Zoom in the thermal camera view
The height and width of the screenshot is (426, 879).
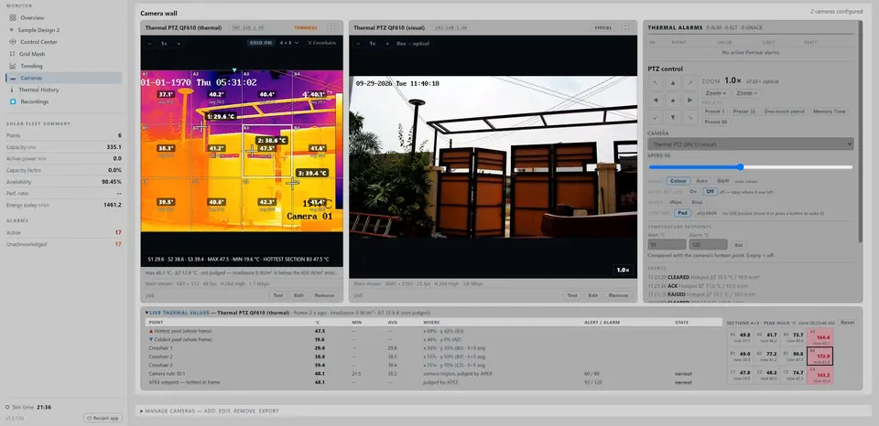[x=179, y=43]
